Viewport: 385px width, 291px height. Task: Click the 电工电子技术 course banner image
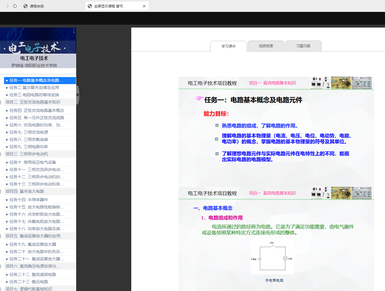(38, 47)
